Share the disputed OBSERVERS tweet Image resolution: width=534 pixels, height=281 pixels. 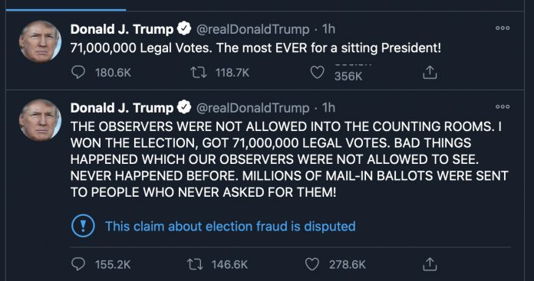coord(430,264)
